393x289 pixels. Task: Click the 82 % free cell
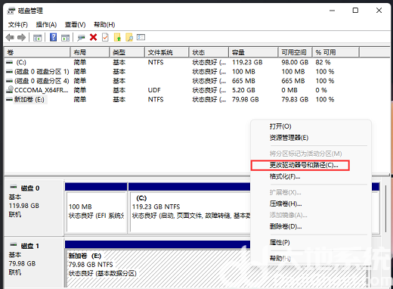(x=323, y=62)
